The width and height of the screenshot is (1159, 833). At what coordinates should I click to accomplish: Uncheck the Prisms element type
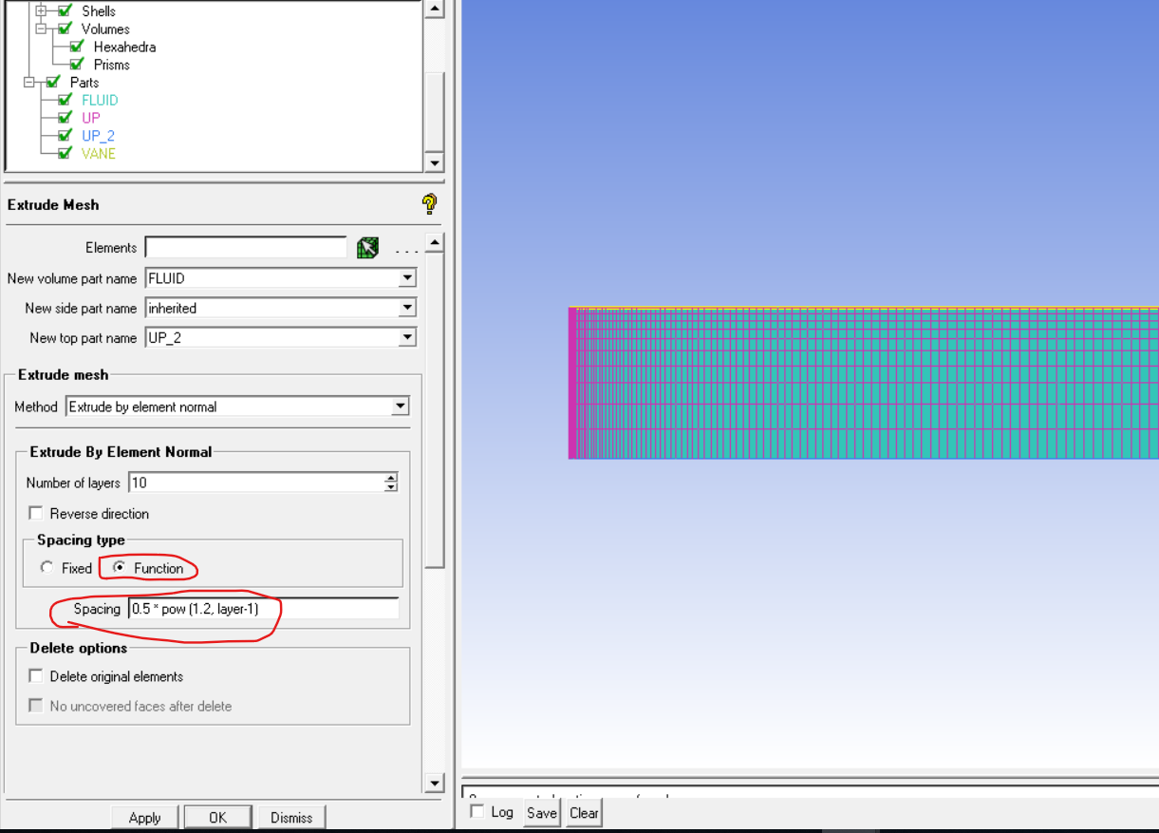[x=76, y=65]
